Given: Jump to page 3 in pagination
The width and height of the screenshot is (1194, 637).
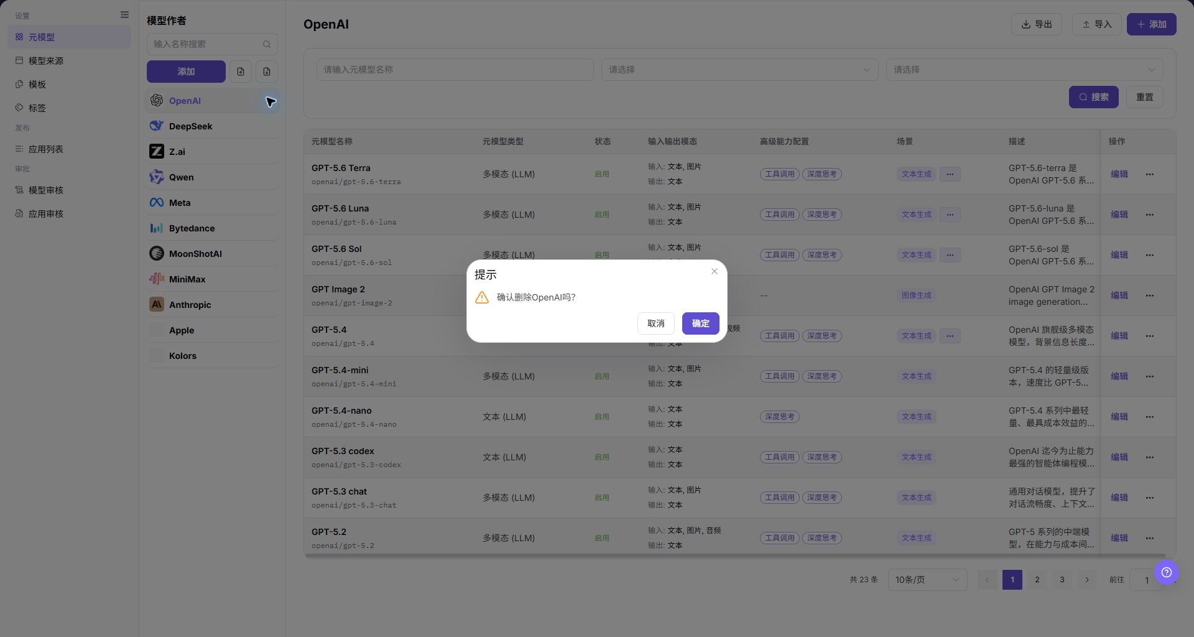Looking at the screenshot, I should 1062,580.
